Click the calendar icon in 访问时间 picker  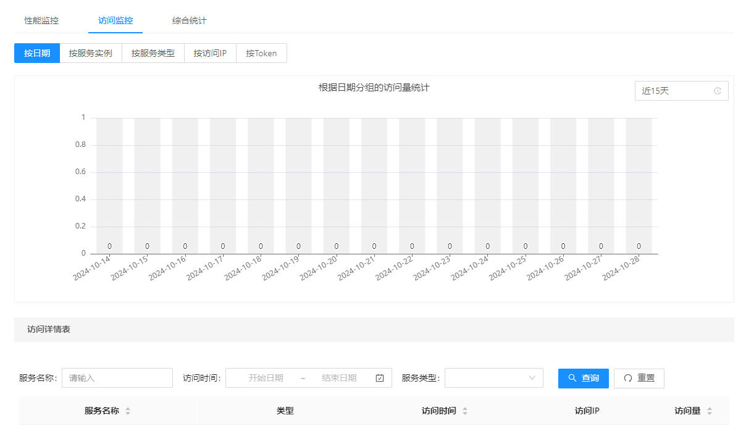pos(380,378)
